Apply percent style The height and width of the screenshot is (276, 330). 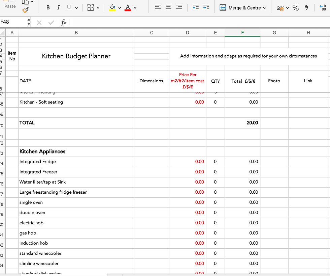tap(296, 8)
